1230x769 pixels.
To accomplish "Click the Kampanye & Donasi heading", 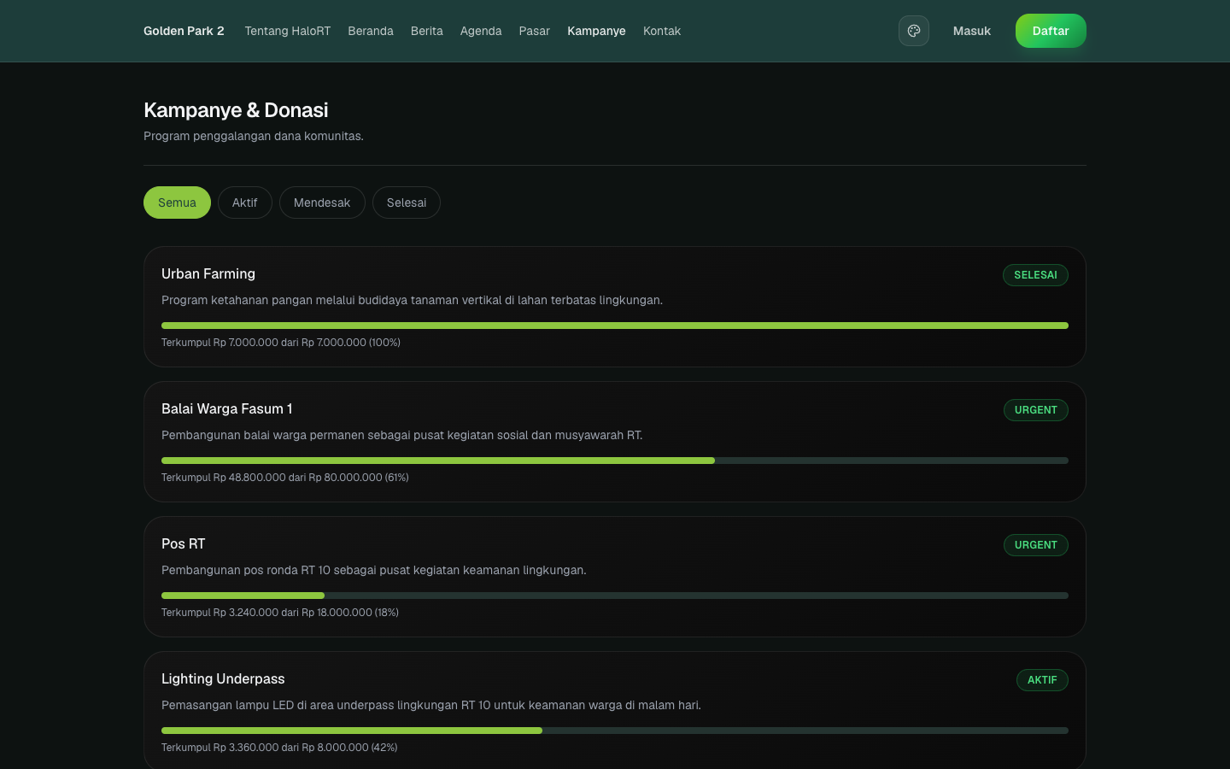I will tap(236, 110).
